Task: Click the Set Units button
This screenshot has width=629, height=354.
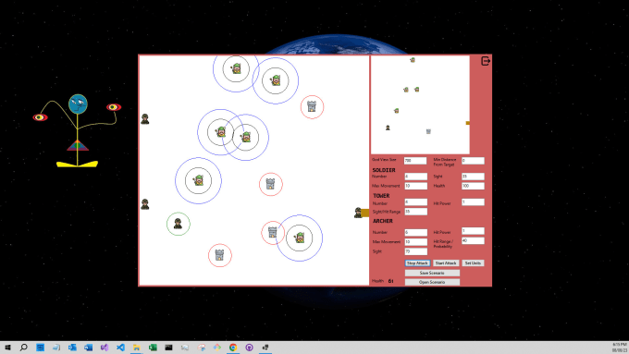Action: [x=473, y=263]
